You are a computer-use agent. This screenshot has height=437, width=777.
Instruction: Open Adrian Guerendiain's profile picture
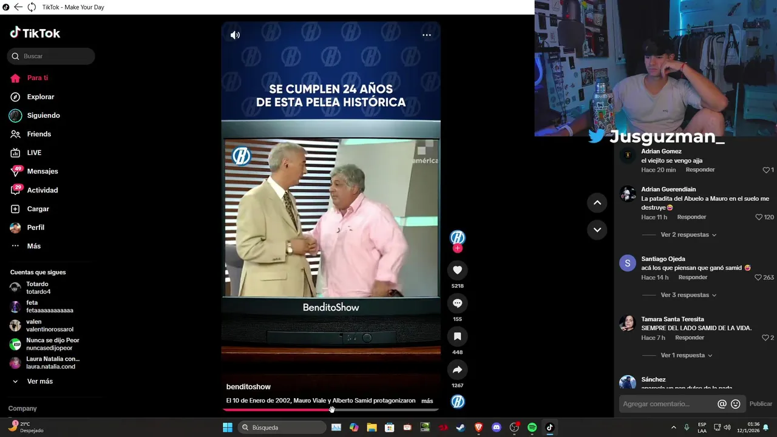[627, 194]
